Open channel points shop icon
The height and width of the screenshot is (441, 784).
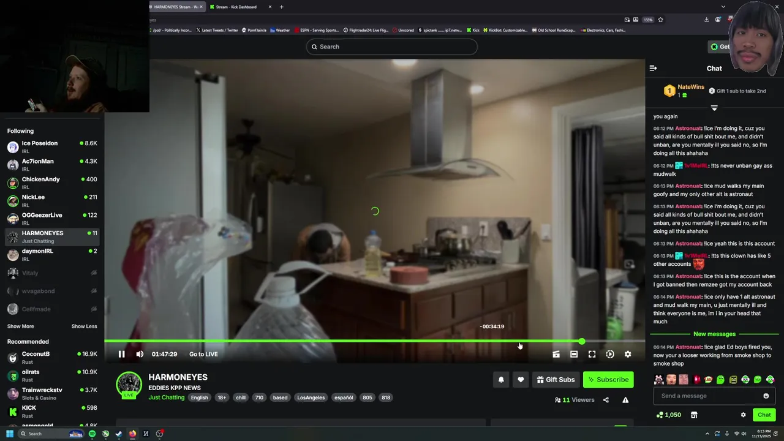[694, 415]
